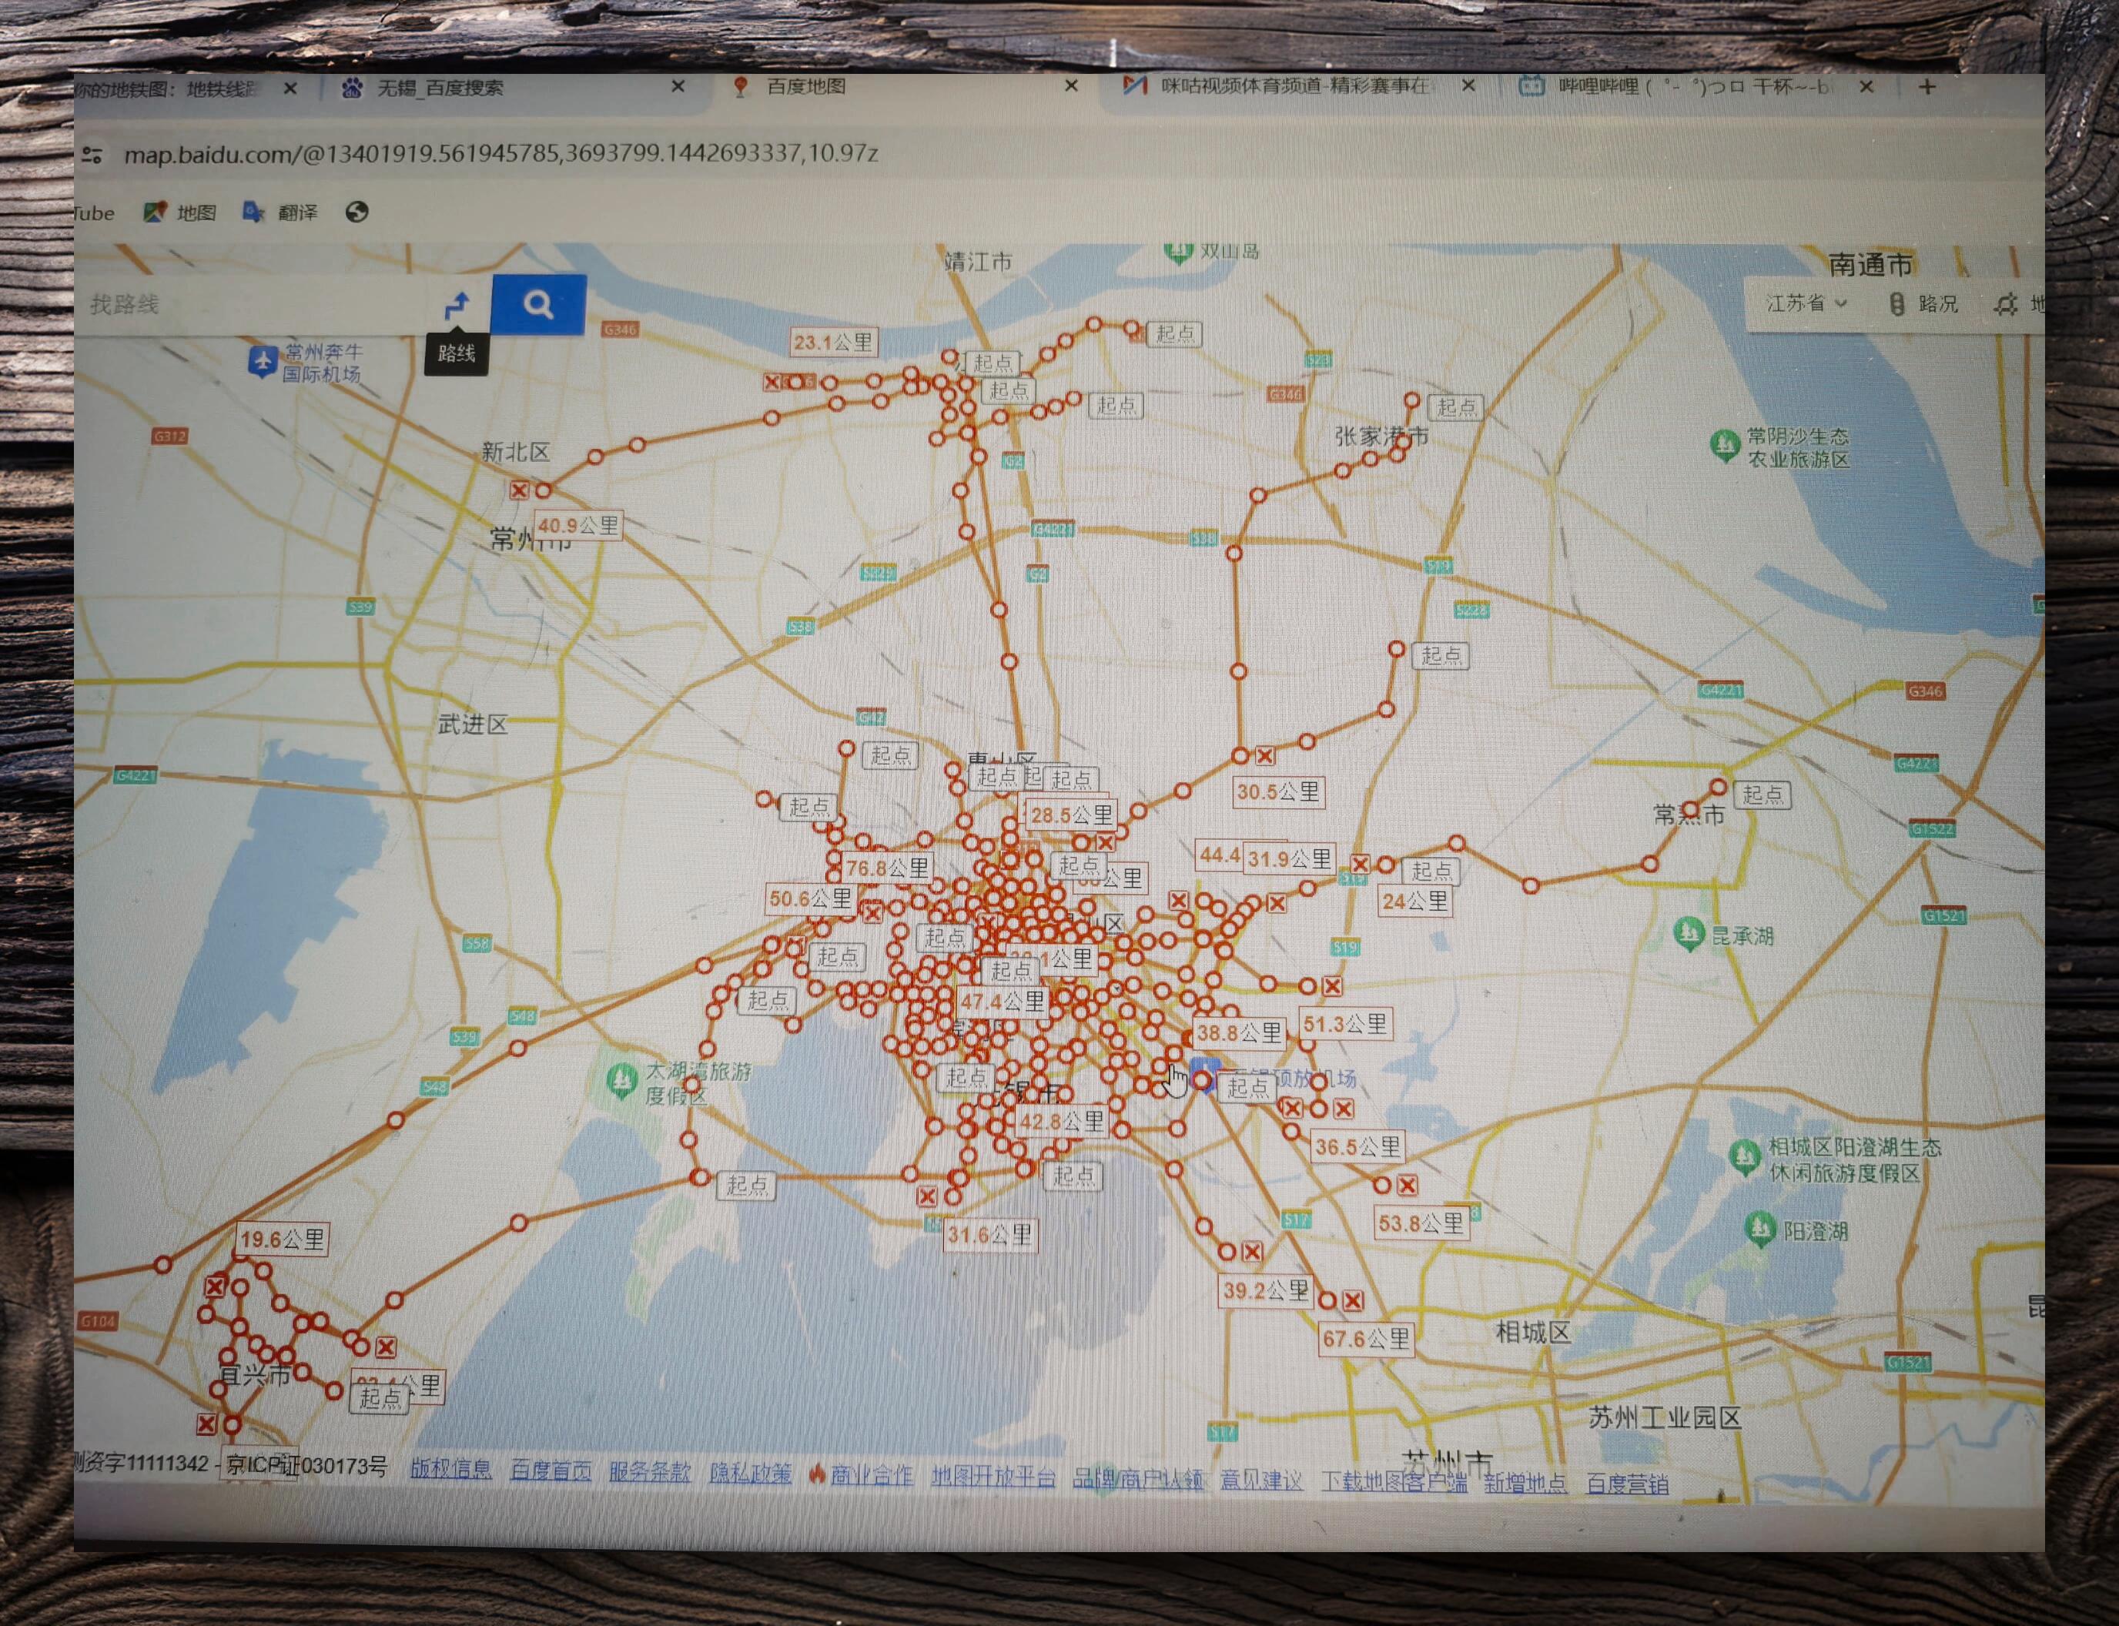The image size is (2119, 1626).
Task: Click the 38.8公里 distance label
Action: 1239,1032
